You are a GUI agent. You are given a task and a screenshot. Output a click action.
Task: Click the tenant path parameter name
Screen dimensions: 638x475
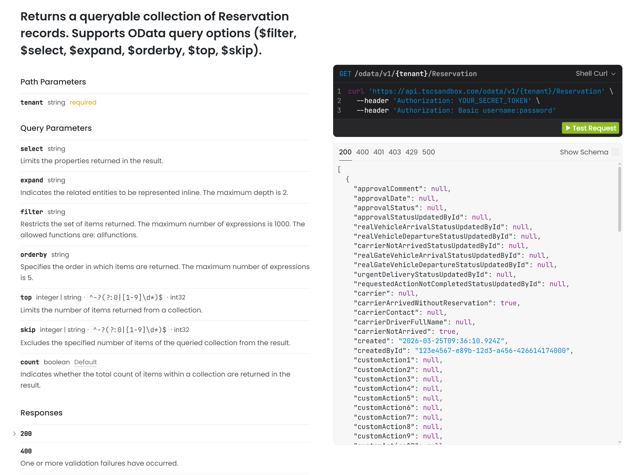click(31, 102)
